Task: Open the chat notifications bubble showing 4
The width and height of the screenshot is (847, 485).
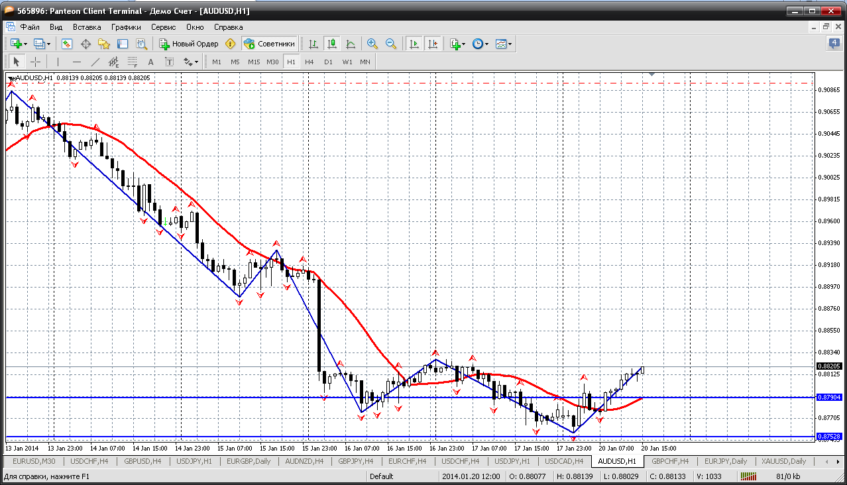Action: 834,44
